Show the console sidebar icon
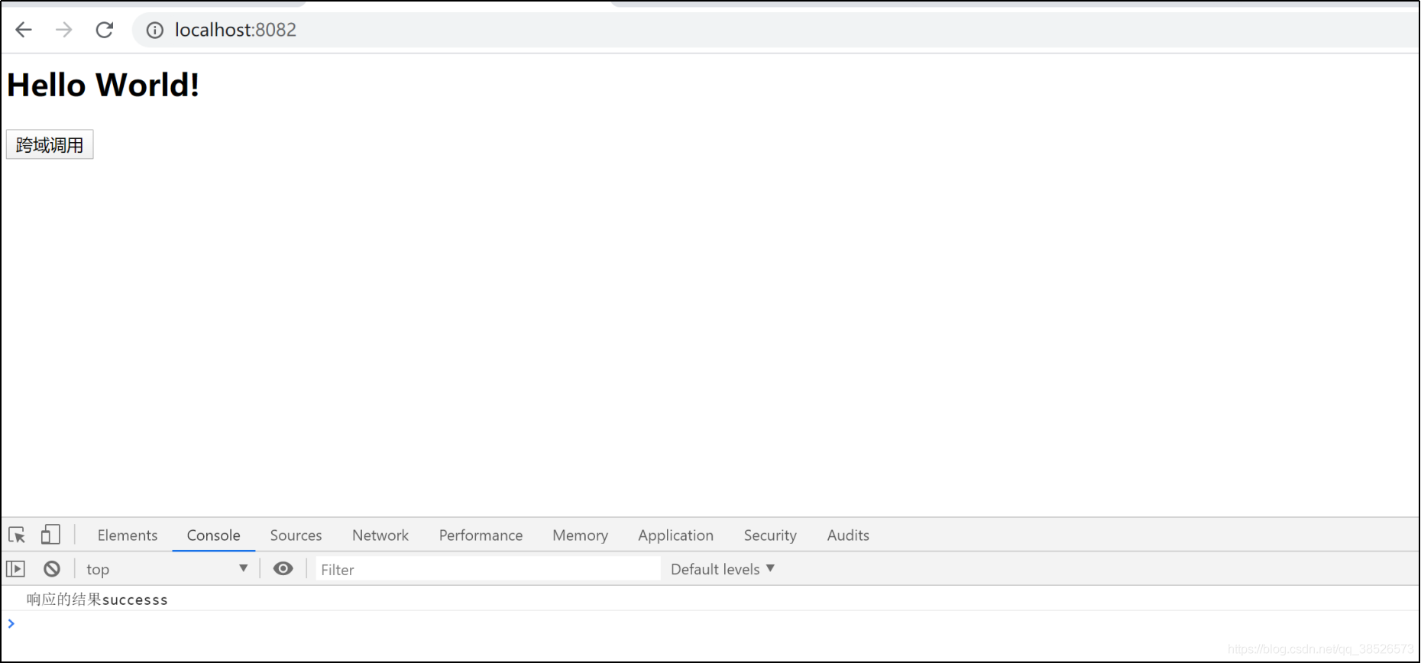The width and height of the screenshot is (1421, 663). click(16, 569)
